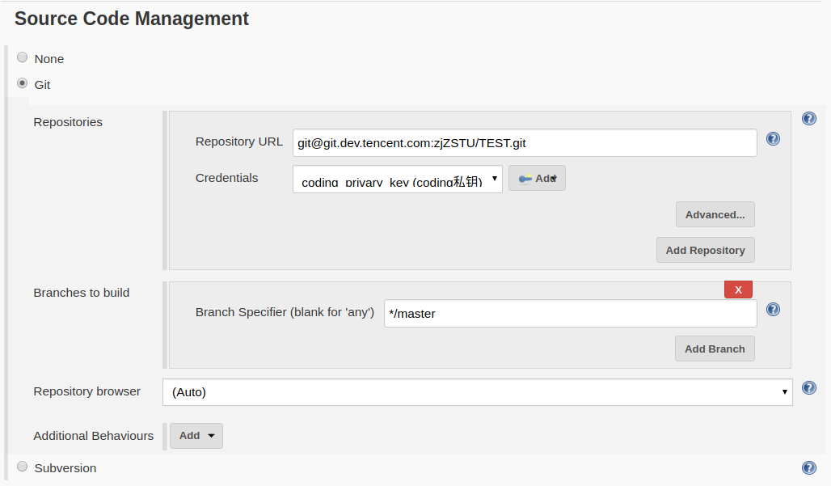Click the Repository URL help icon
Screen dimensions: 831x486
click(773, 139)
